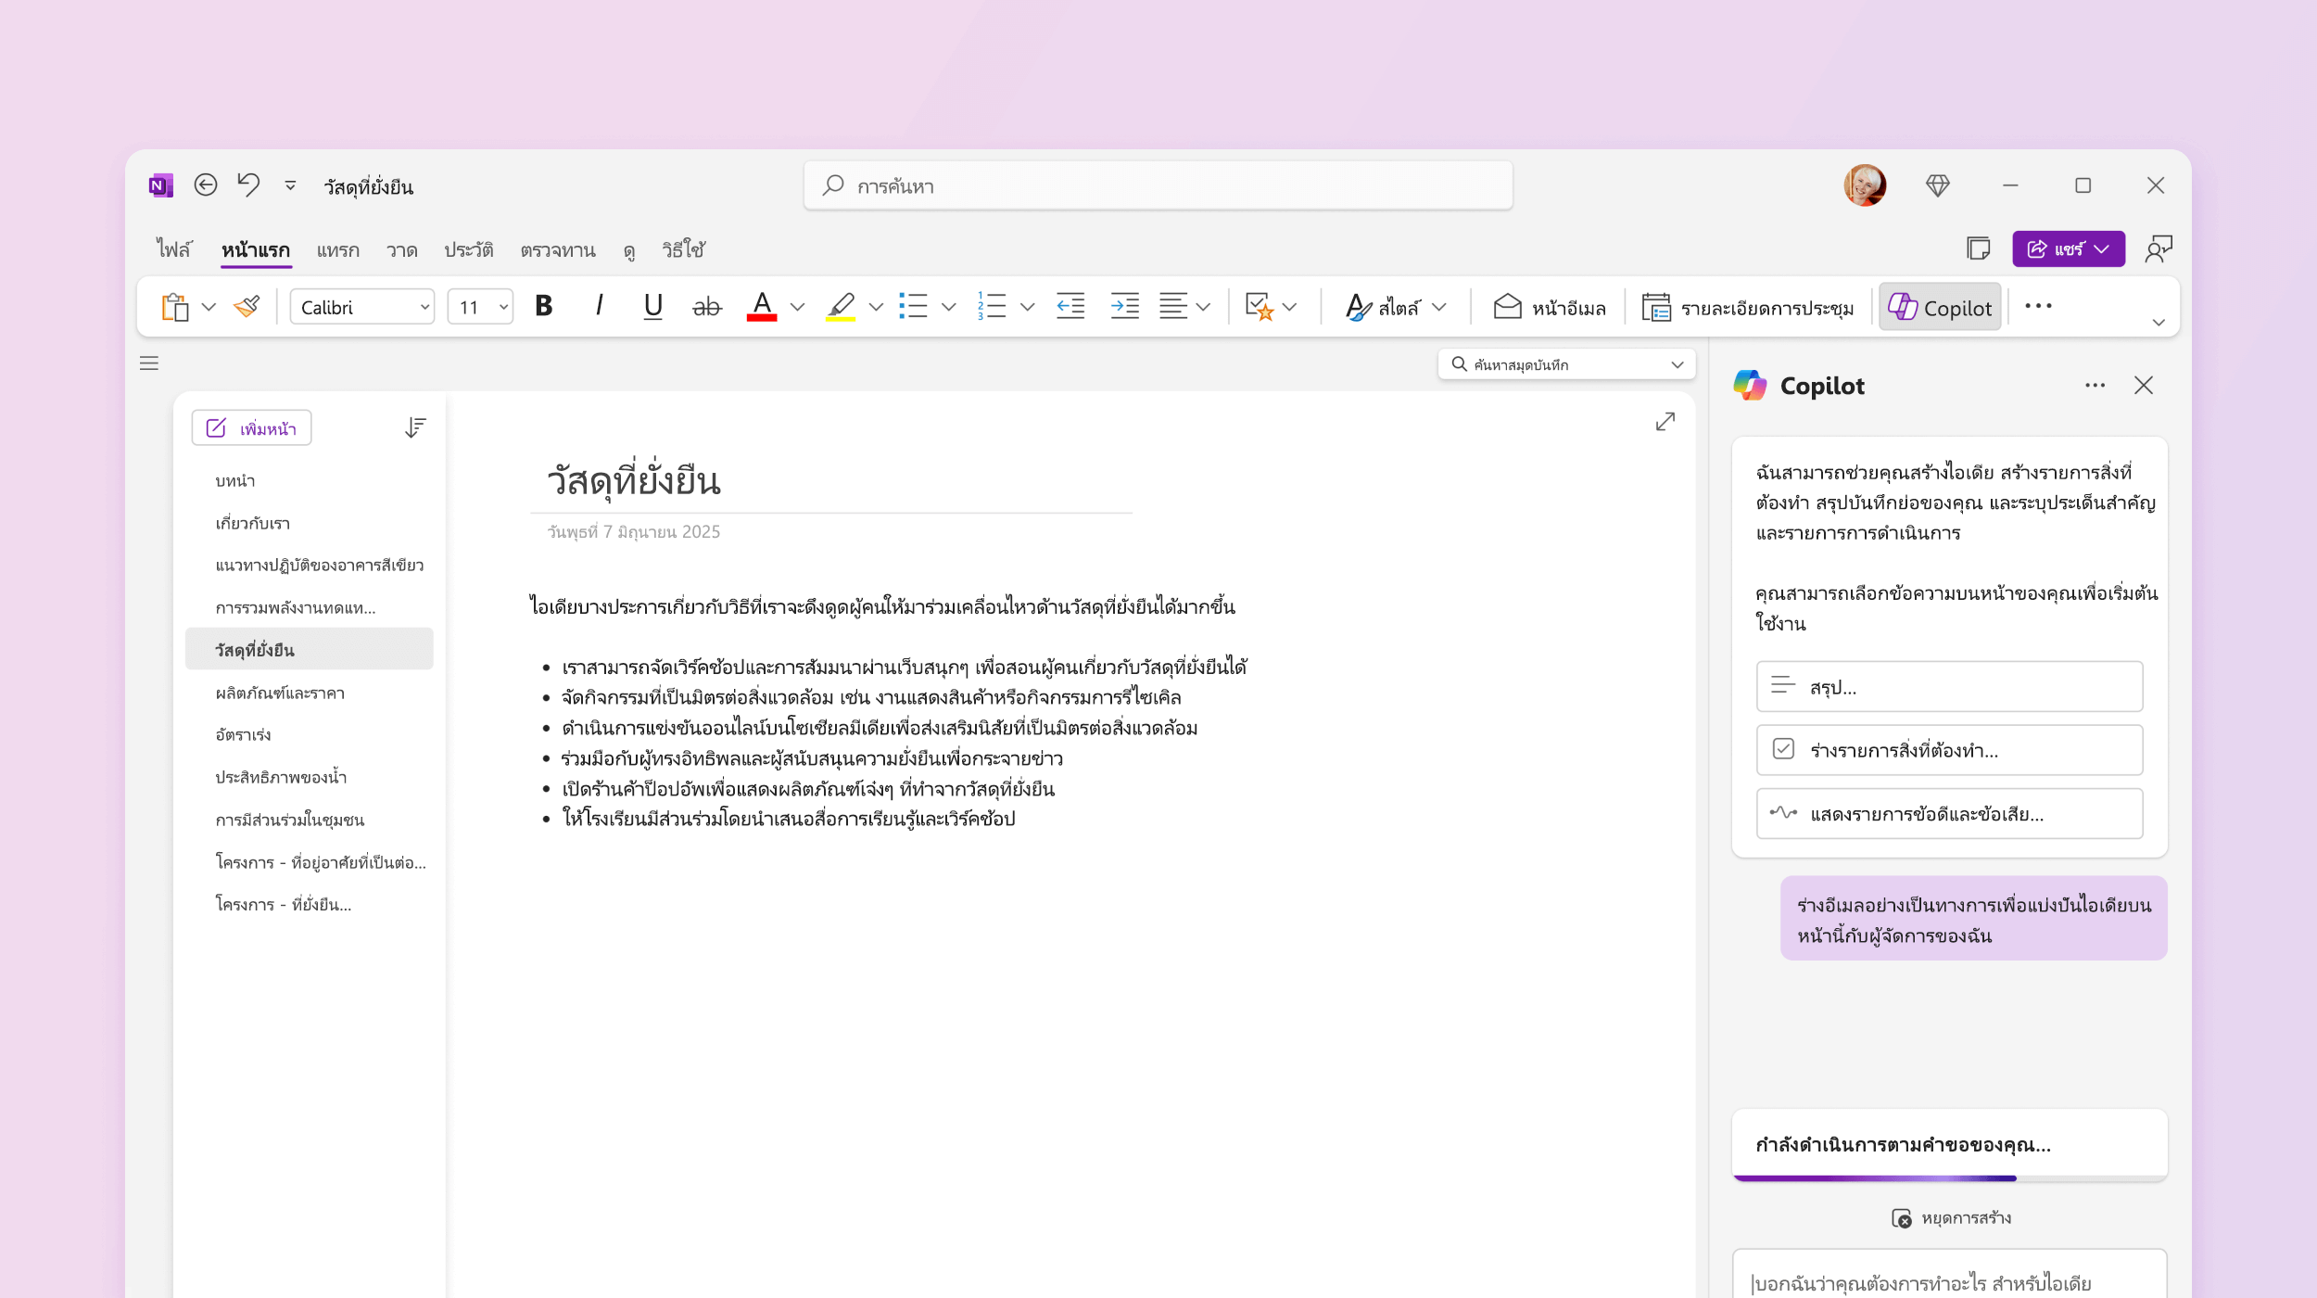The height and width of the screenshot is (1298, 2317).
Task: Expand the paste options arrow
Action: [209, 307]
